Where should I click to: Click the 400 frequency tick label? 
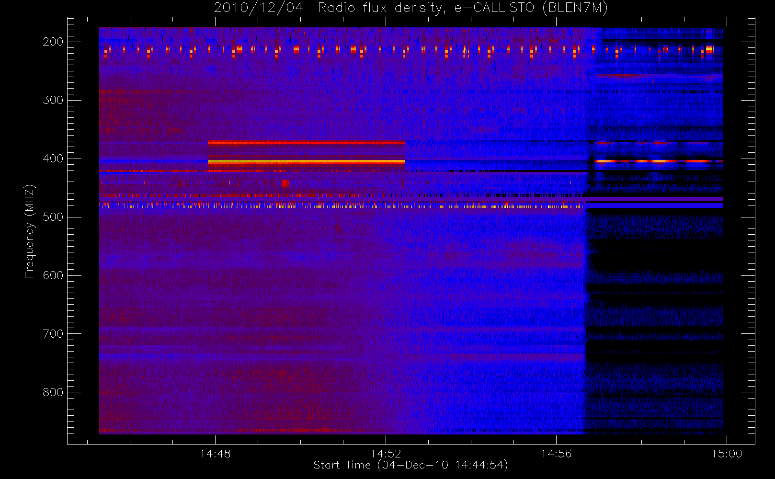53,159
